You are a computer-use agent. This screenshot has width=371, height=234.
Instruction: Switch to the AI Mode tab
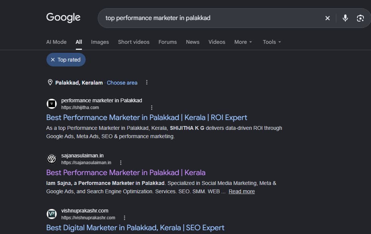pos(56,42)
